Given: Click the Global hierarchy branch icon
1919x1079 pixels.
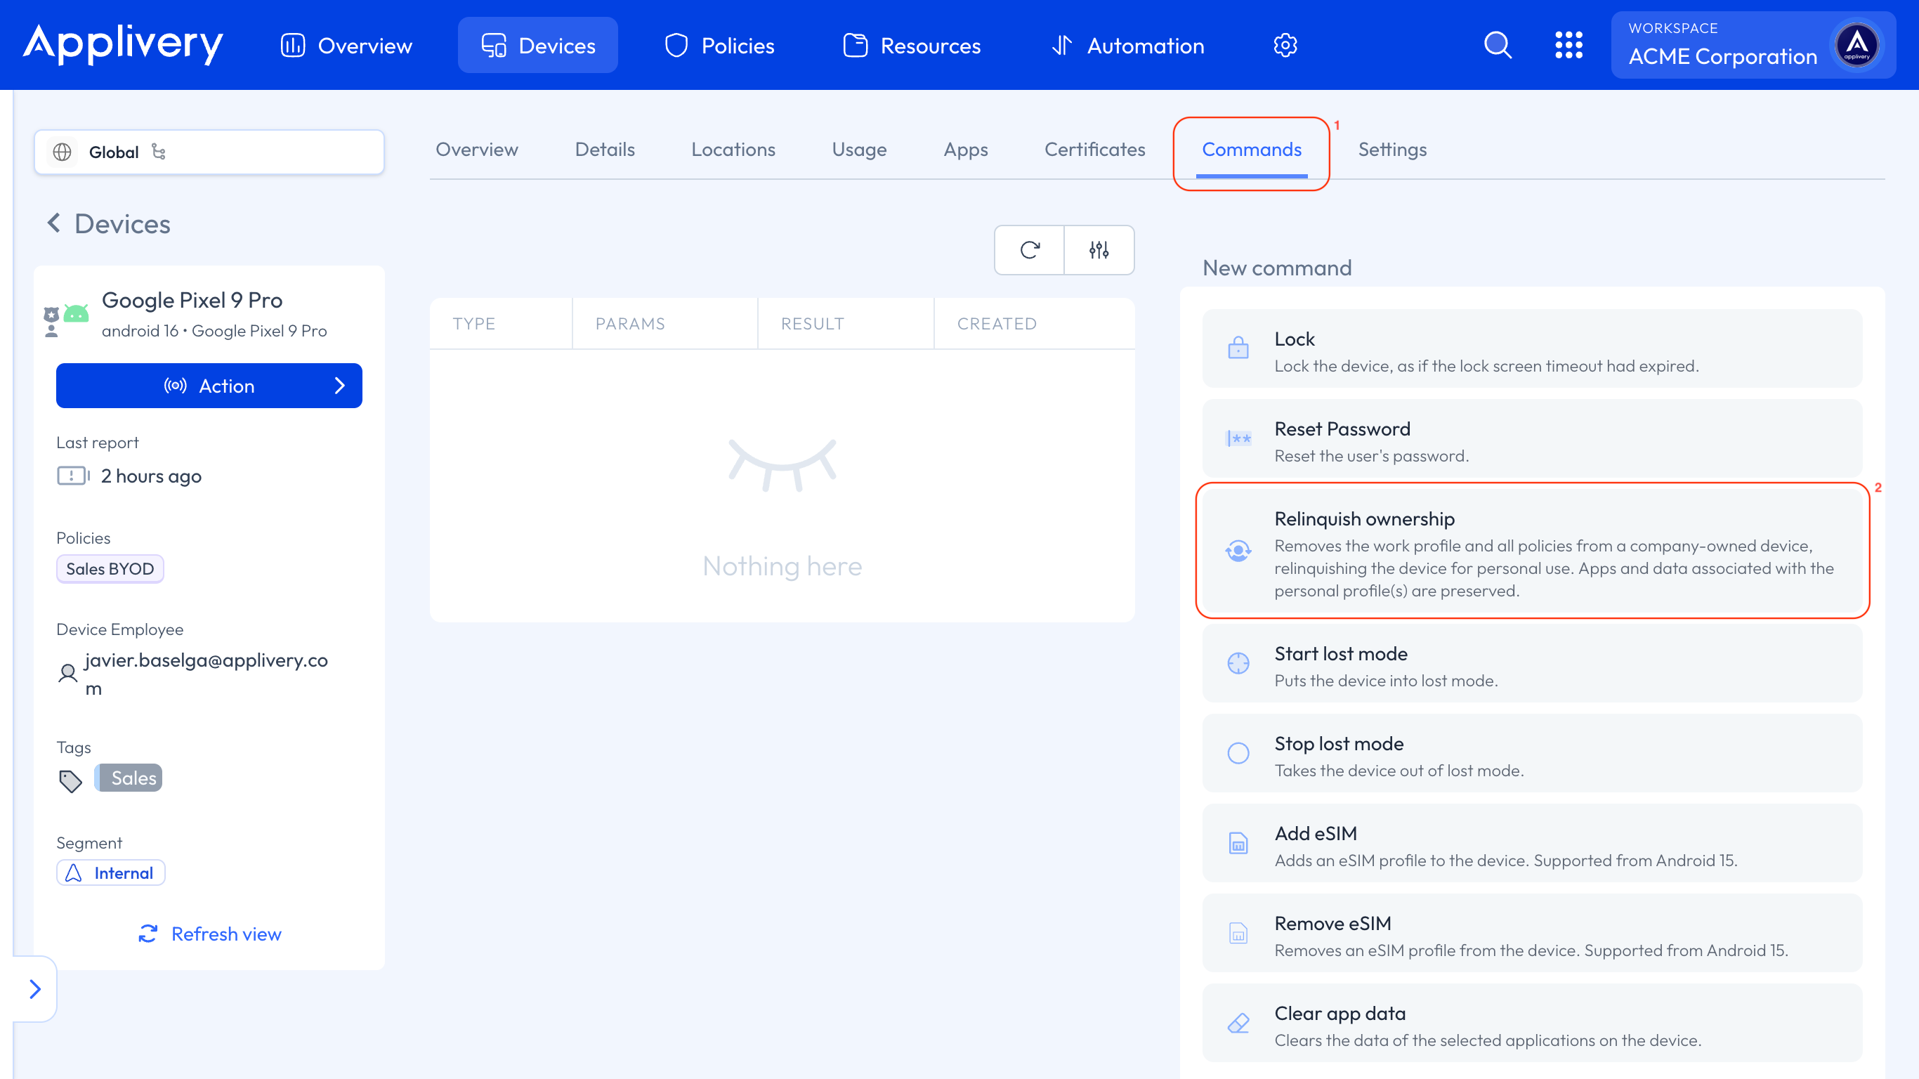Looking at the screenshot, I should pos(159,152).
